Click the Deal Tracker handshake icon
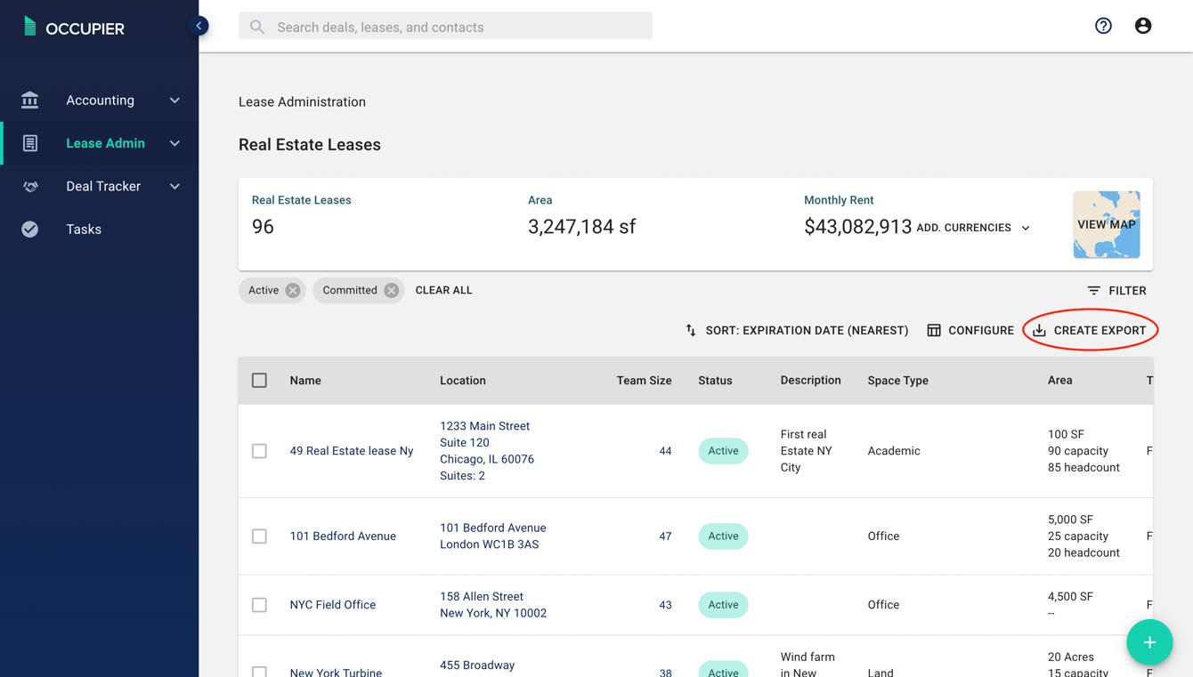1193x677 pixels. [x=30, y=186]
